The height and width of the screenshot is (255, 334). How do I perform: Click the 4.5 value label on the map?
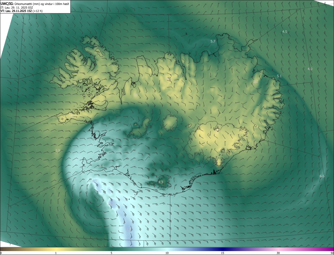[x=284, y=32]
